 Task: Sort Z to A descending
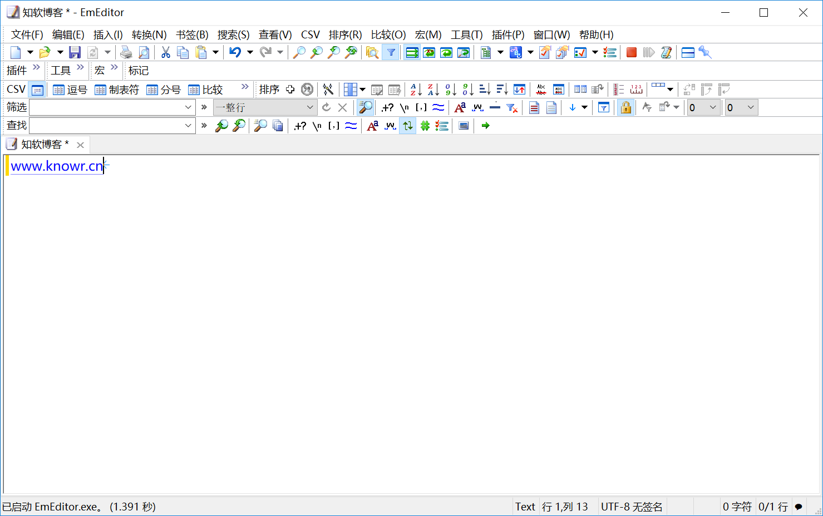tap(433, 90)
